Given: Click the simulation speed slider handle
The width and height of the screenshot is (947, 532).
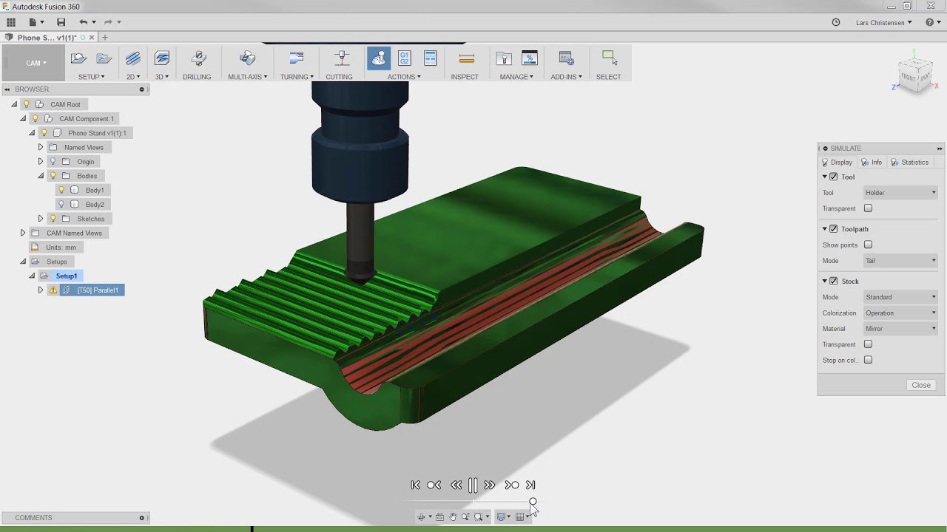Looking at the screenshot, I should (533, 502).
